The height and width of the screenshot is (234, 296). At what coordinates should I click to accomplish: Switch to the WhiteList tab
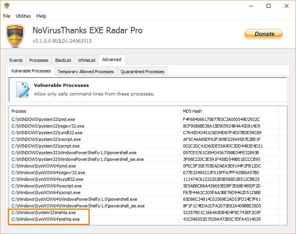[x=87, y=60]
